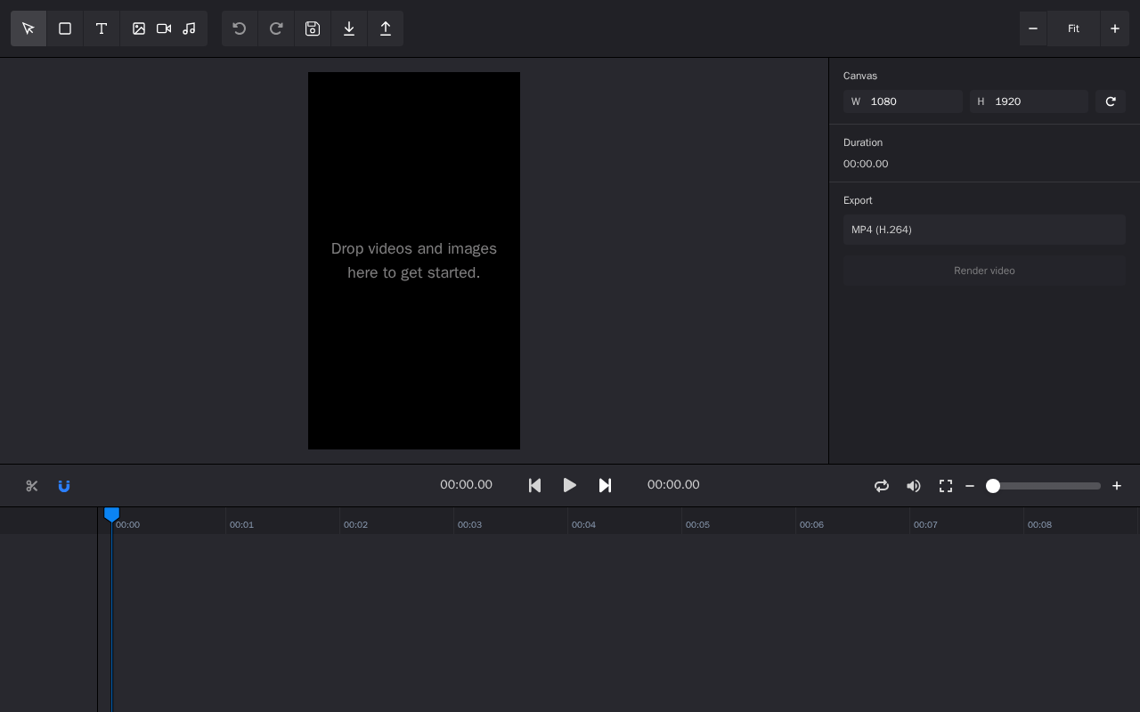Add audio with the music note icon
Screen dimensions: 1140x712
tap(189, 28)
